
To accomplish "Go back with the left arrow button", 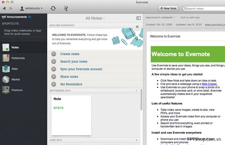I will (x=4, y=9).
